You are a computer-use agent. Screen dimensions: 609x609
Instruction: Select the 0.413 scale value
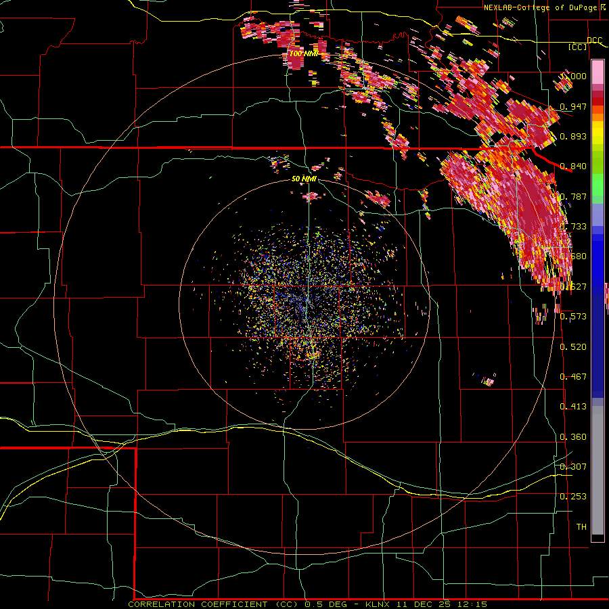pos(573,407)
